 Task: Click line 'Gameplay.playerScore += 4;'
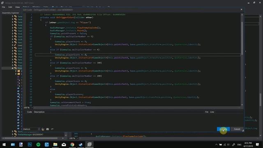click(x=71, y=55)
